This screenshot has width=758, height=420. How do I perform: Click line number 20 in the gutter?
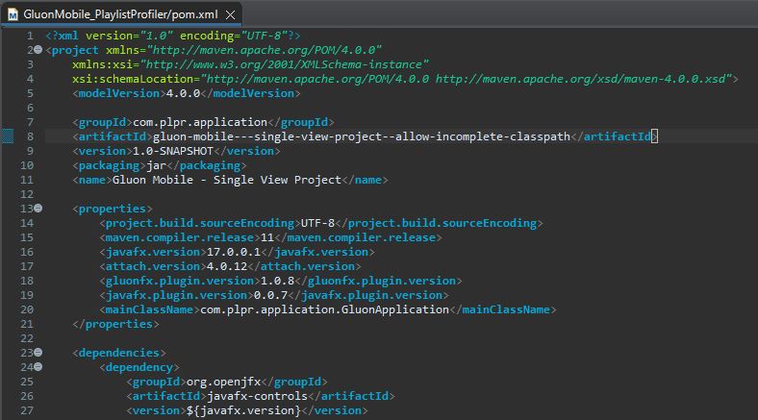[x=27, y=309]
